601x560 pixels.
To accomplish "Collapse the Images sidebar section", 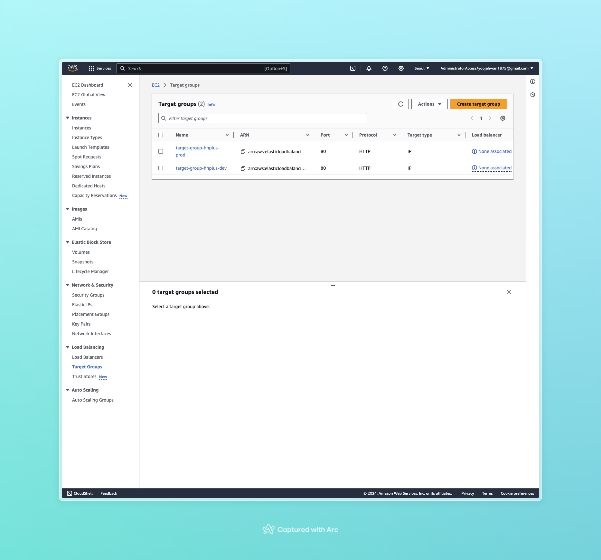I will (68, 209).
